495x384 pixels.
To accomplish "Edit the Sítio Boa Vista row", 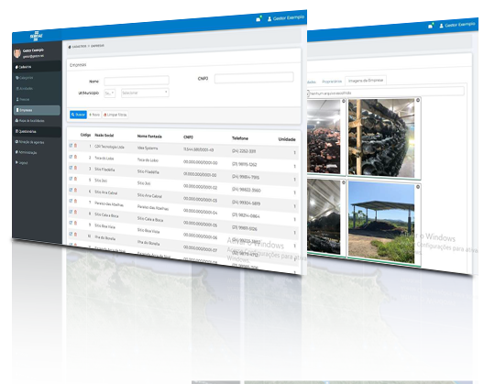I will point(71,223).
